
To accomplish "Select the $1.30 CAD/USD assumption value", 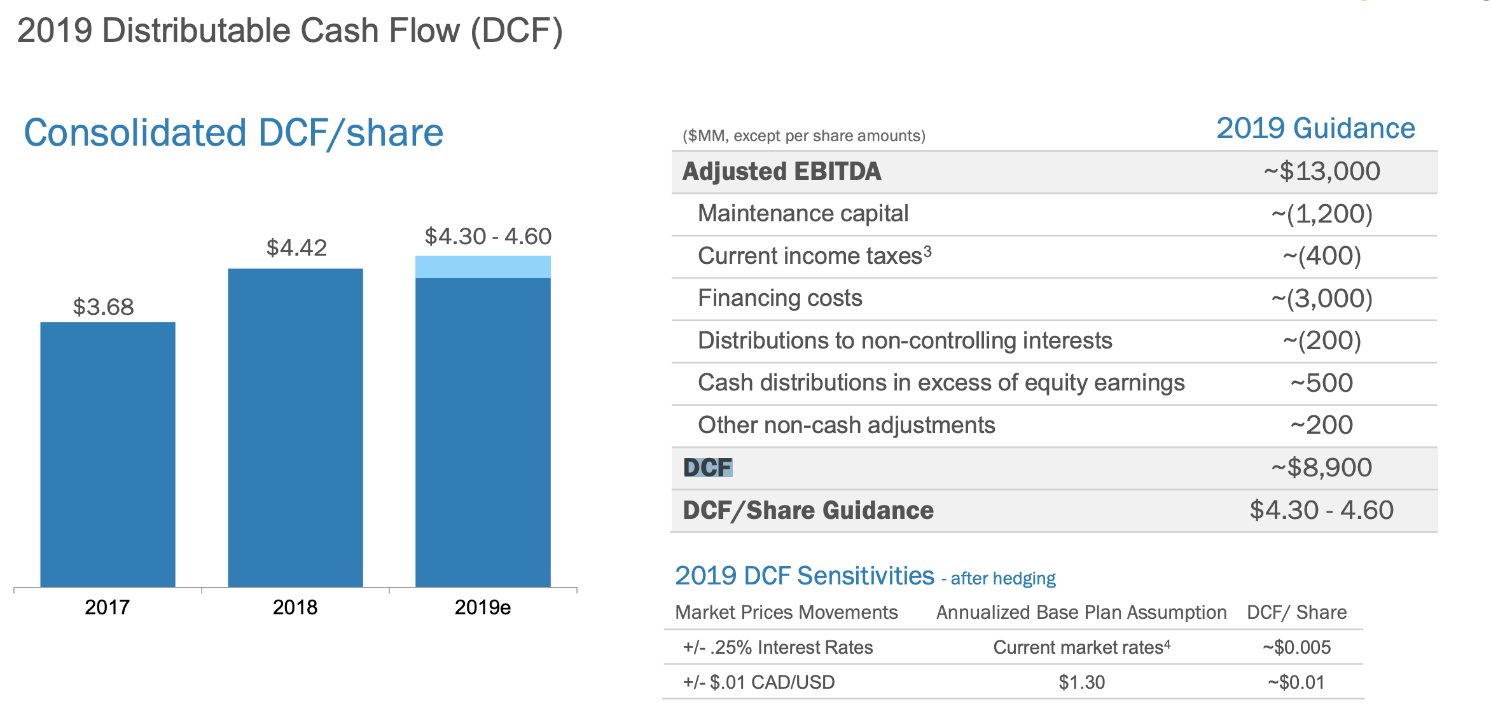I will point(1081,682).
